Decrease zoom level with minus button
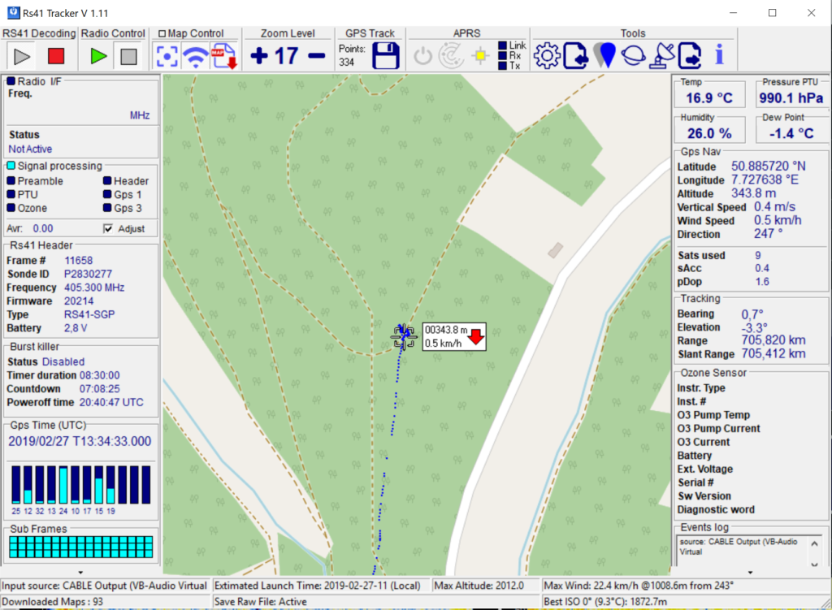832x610 pixels. tap(317, 56)
